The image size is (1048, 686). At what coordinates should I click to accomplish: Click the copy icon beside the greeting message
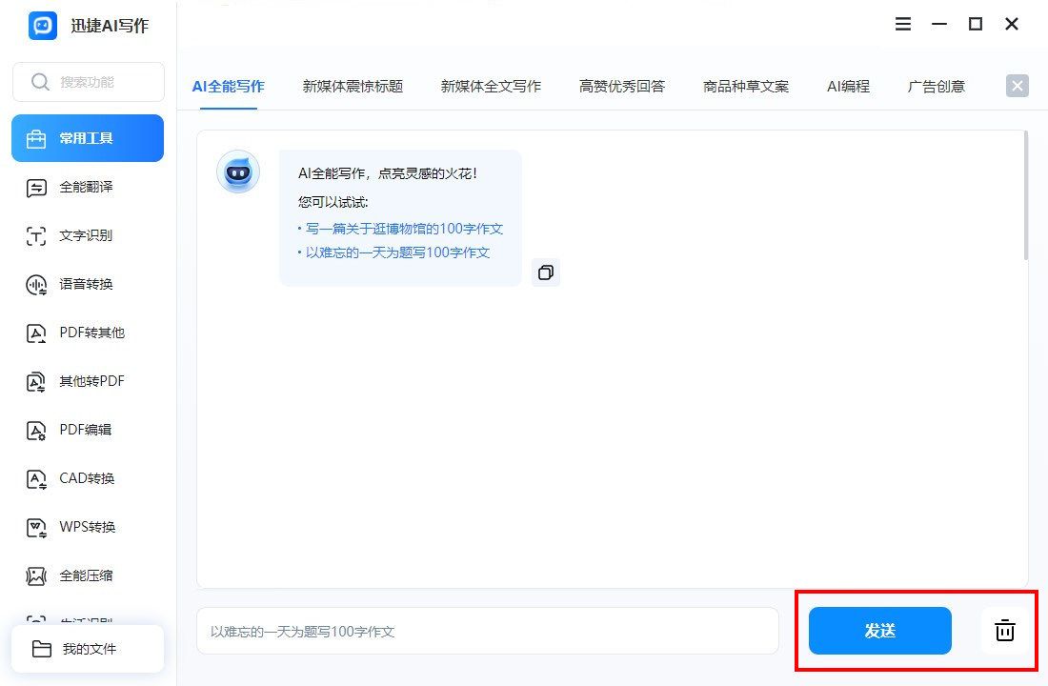[x=546, y=272]
